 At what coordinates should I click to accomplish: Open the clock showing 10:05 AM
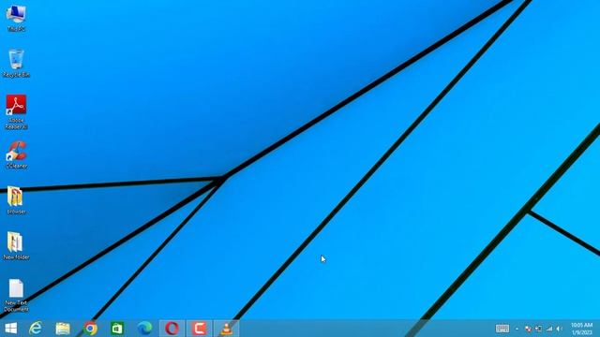[x=581, y=329]
